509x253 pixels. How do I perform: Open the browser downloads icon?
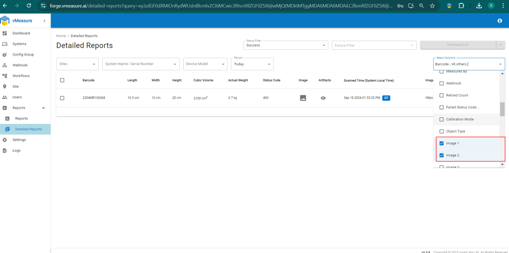pos(479,6)
